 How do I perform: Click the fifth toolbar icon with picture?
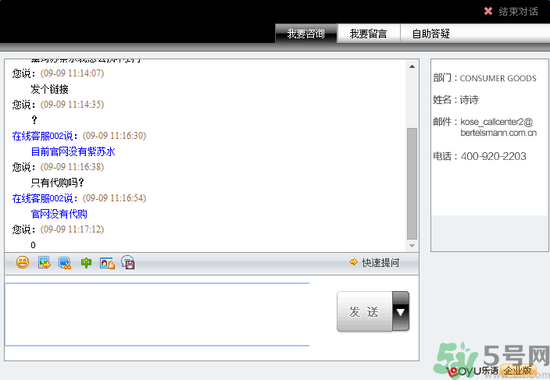[x=107, y=263]
